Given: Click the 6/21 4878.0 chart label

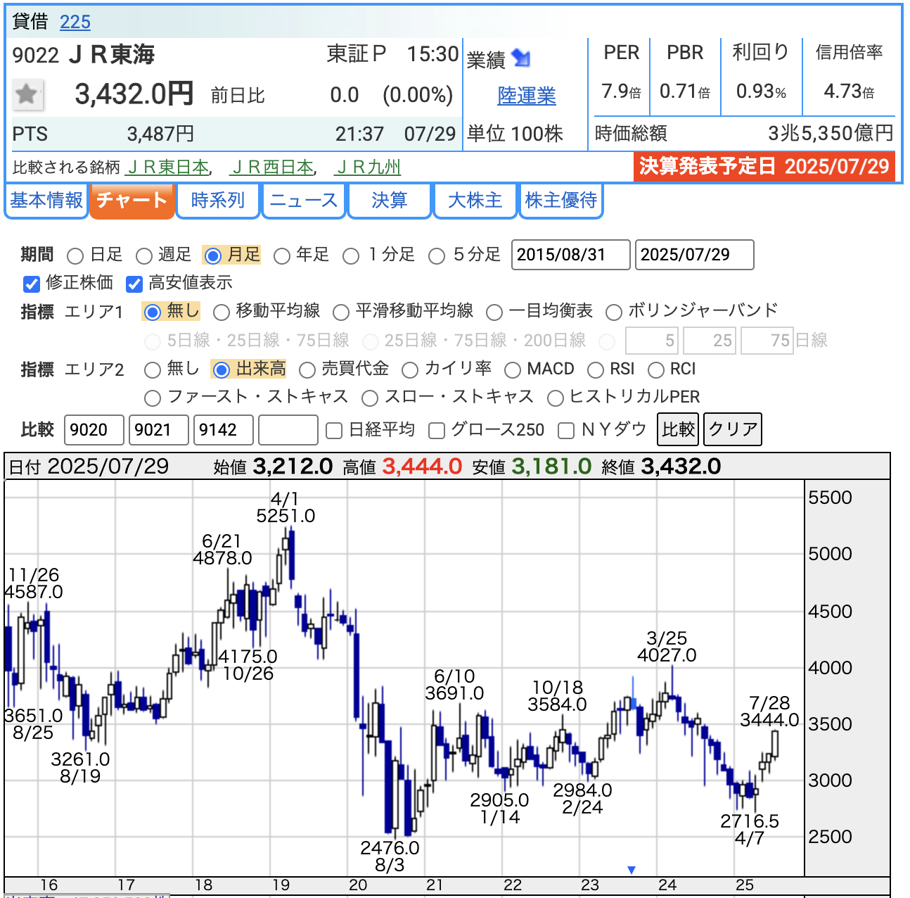Looking at the screenshot, I should (x=222, y=550).
